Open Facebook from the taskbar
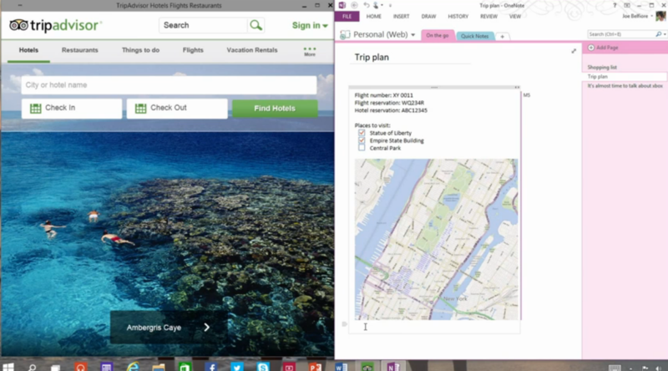 pyautogui.click(x=211, y=367)
